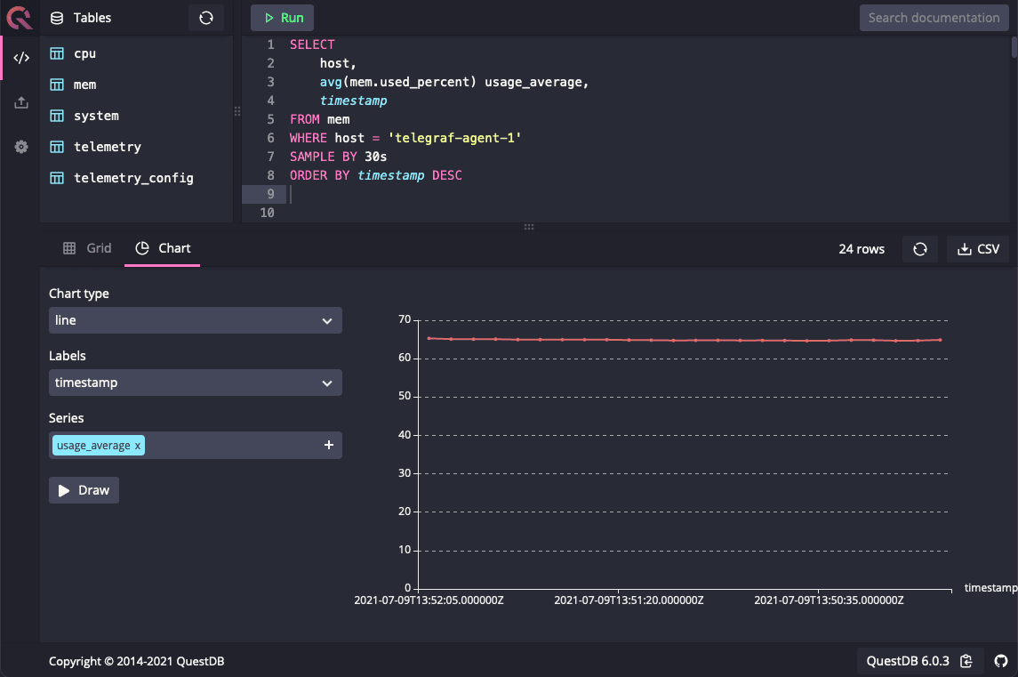Select the Chart tab
The width and height of the screenshot is (1018, 677).
point(164,248)
